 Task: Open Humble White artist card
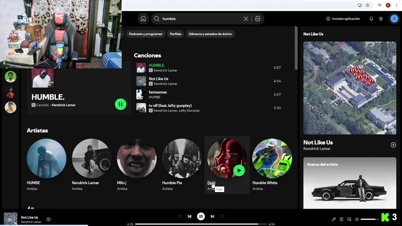[x=272, y=165]
